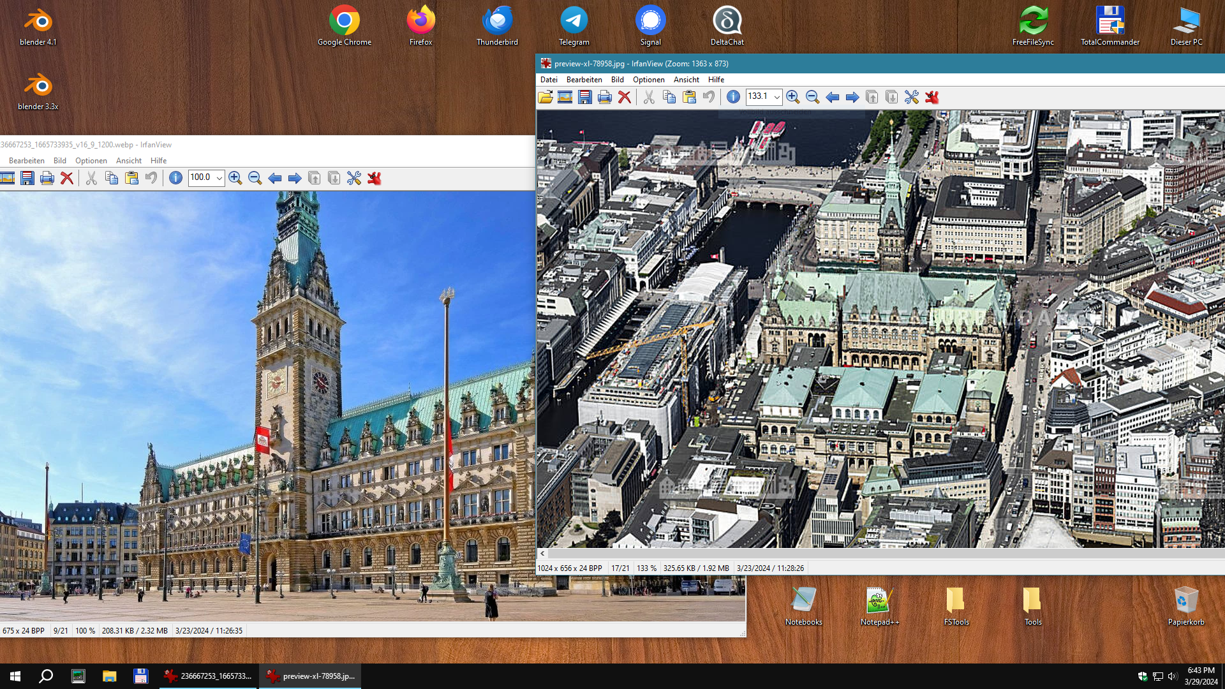Expand 133.1 zoom dropdown in preview-xl window
This screenshot has width=1225, height=689.
pos(776,97)
